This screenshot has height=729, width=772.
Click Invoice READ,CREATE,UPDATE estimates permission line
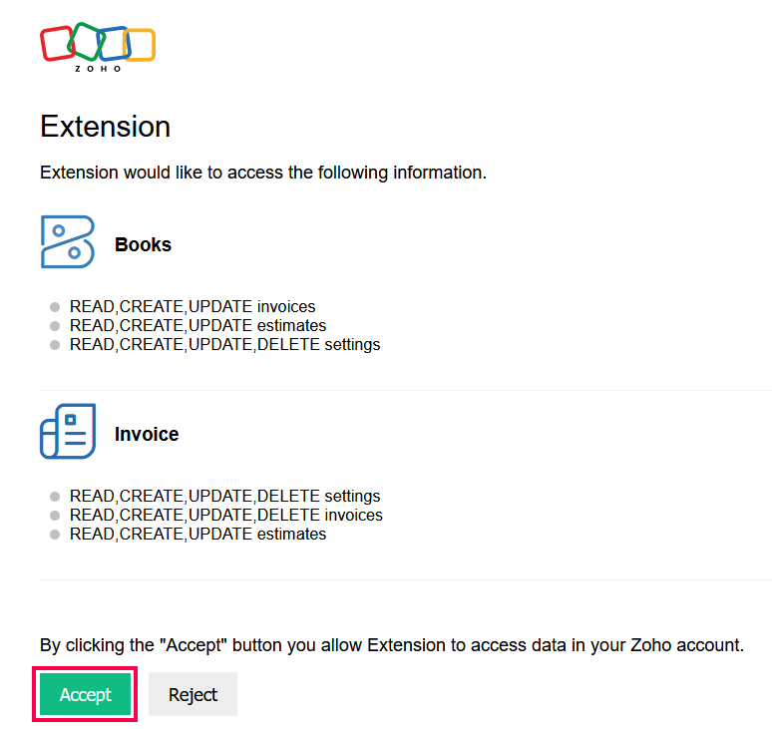(197, 534)
